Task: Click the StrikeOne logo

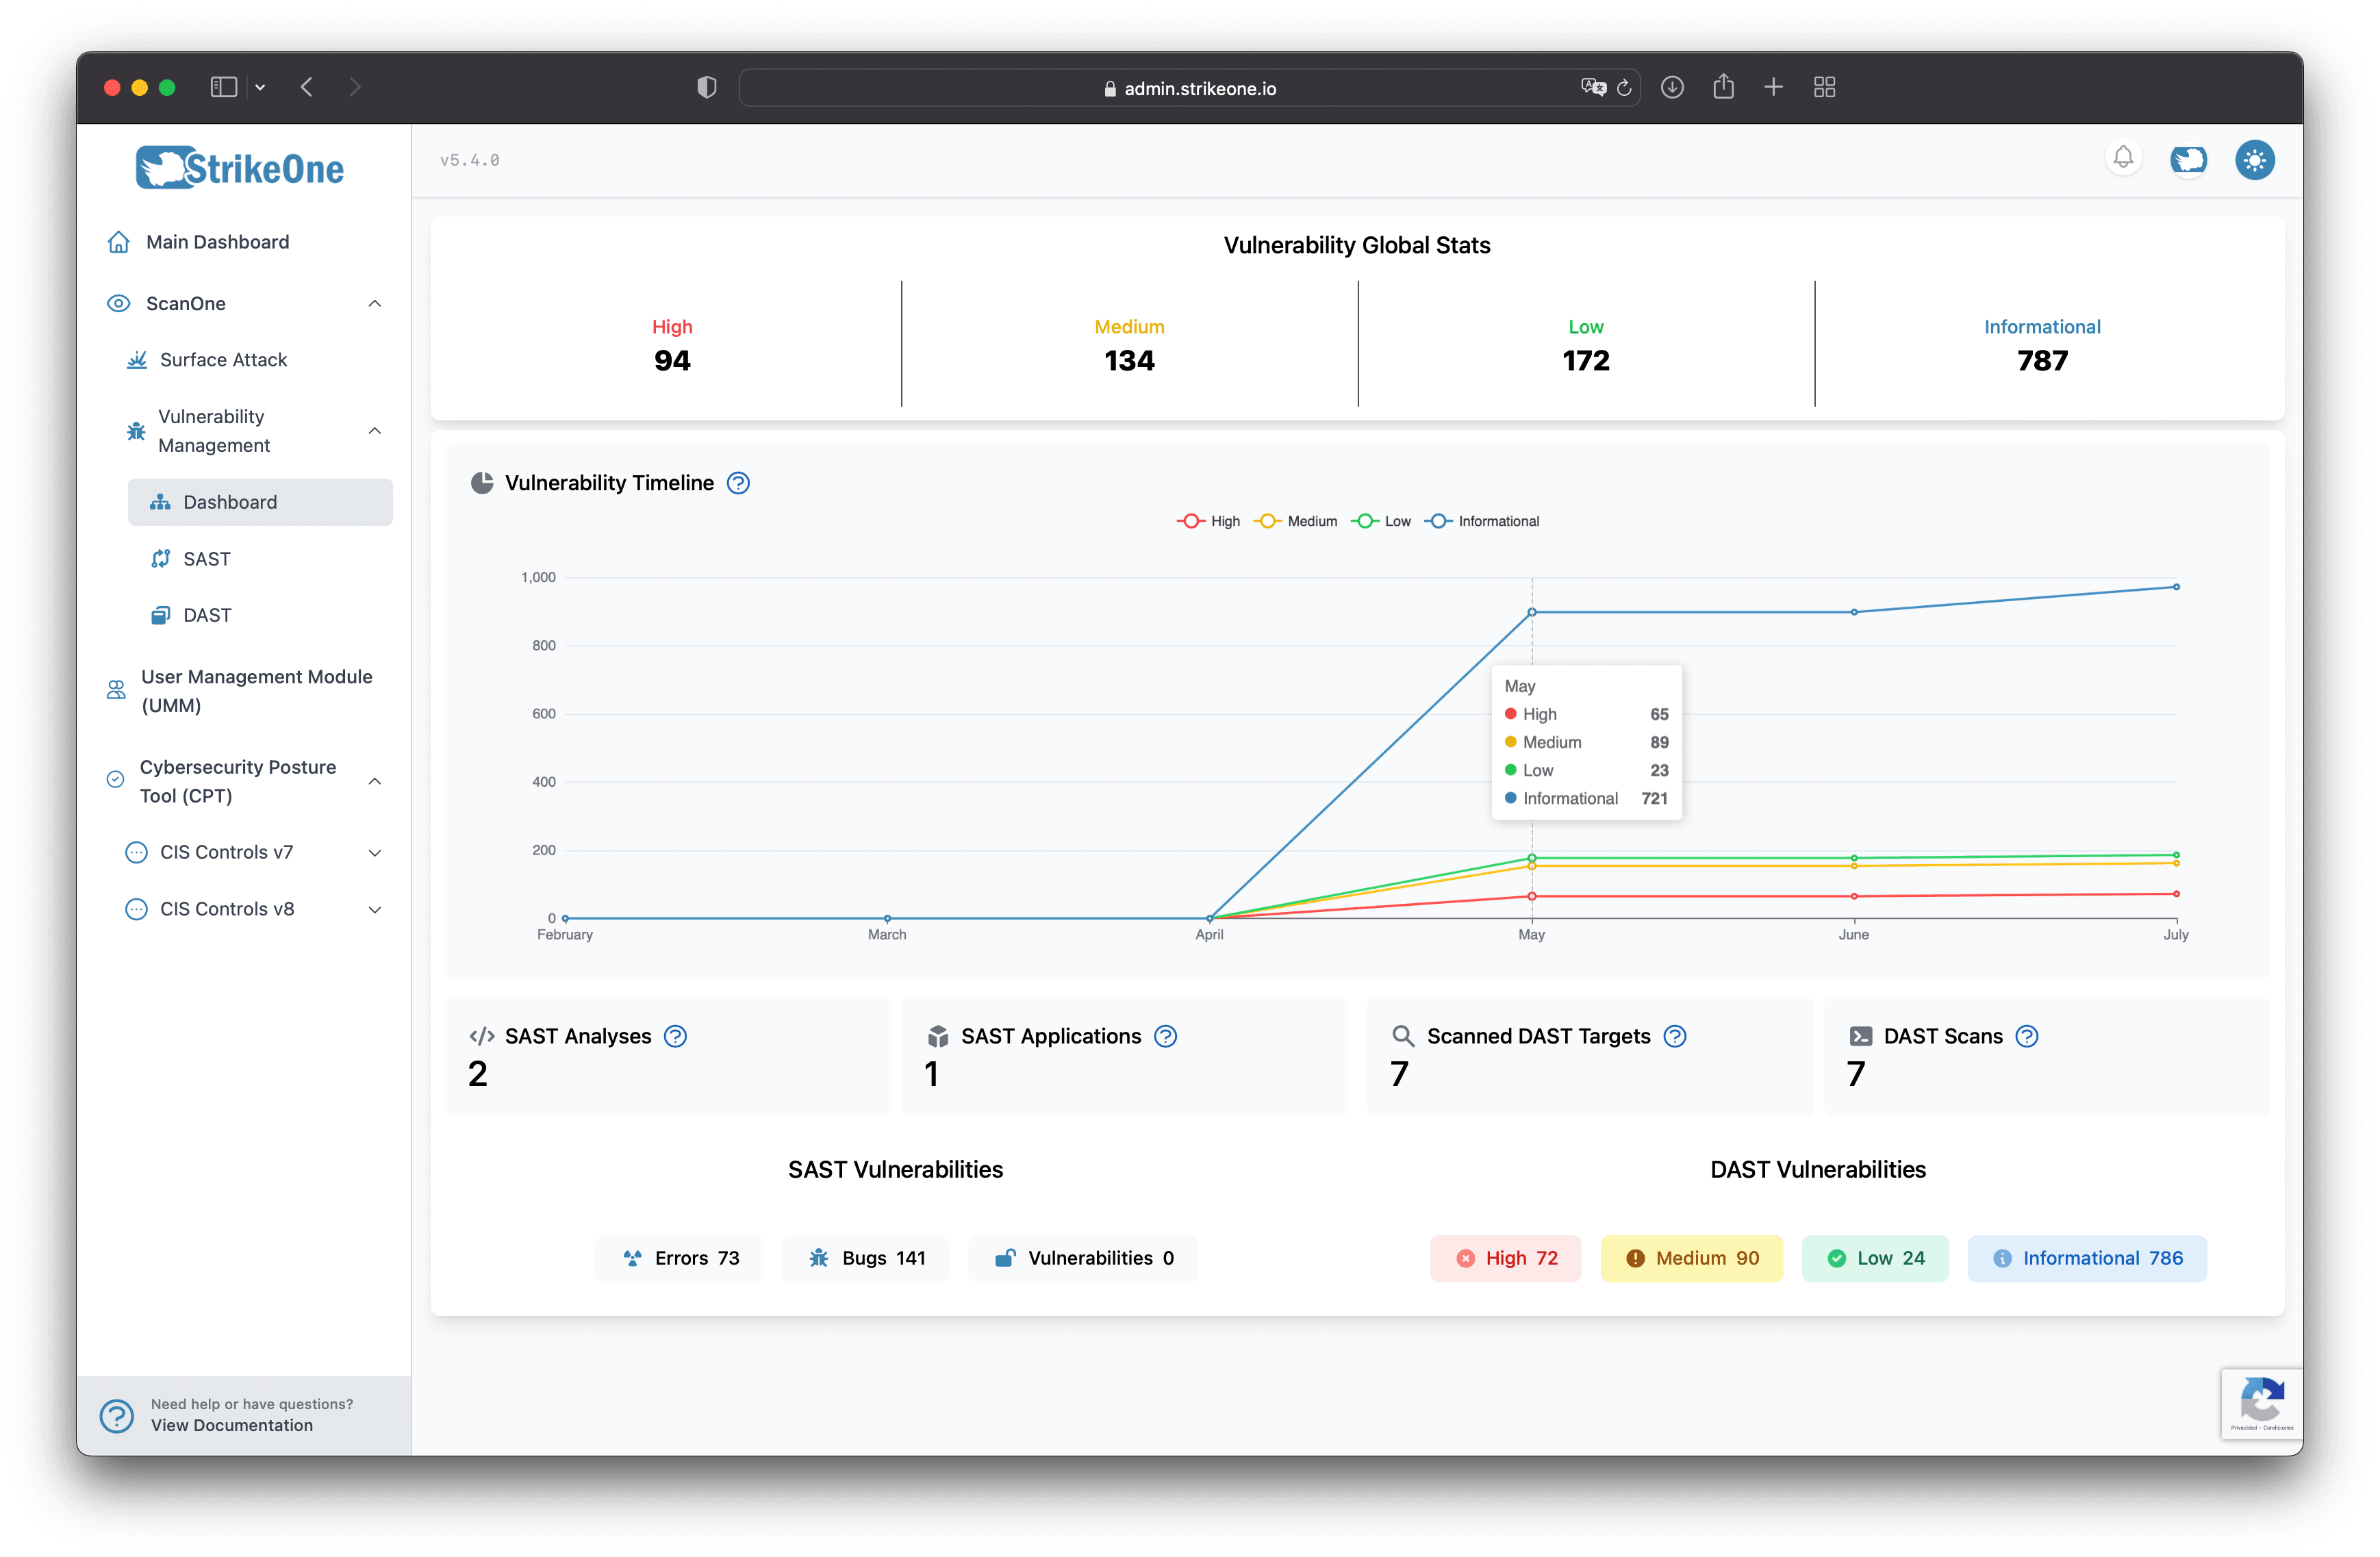Action: [240, 168]
